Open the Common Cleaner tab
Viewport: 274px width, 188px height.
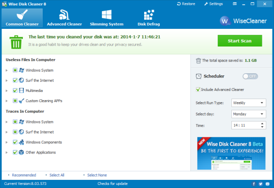tap(22, 18)
